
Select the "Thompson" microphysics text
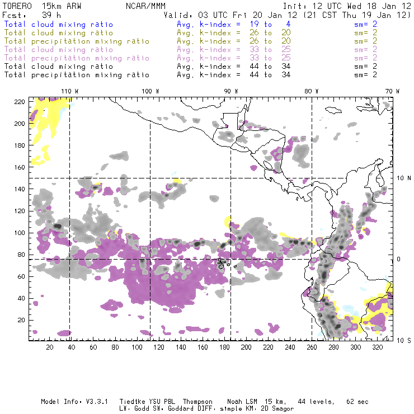click(197, 402)
